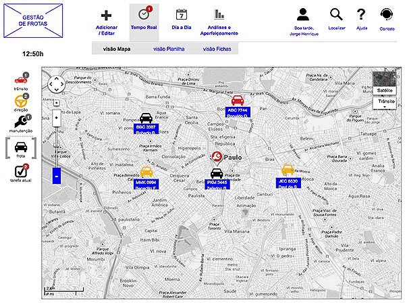Open the Contato headset icon
Viewport: 405px width, 303px height.
click(x=387, y=14)
